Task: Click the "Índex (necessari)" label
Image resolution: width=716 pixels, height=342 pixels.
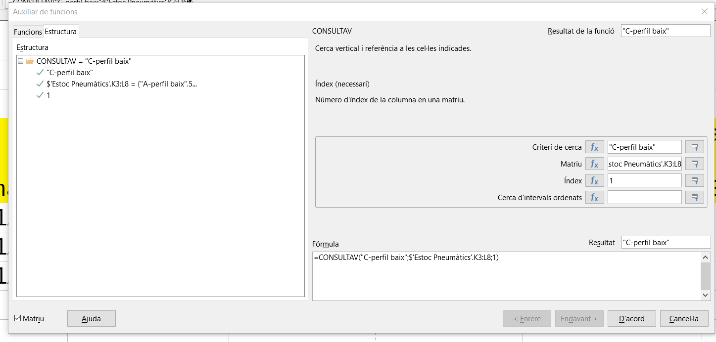Action: click(x=342, y=84)
